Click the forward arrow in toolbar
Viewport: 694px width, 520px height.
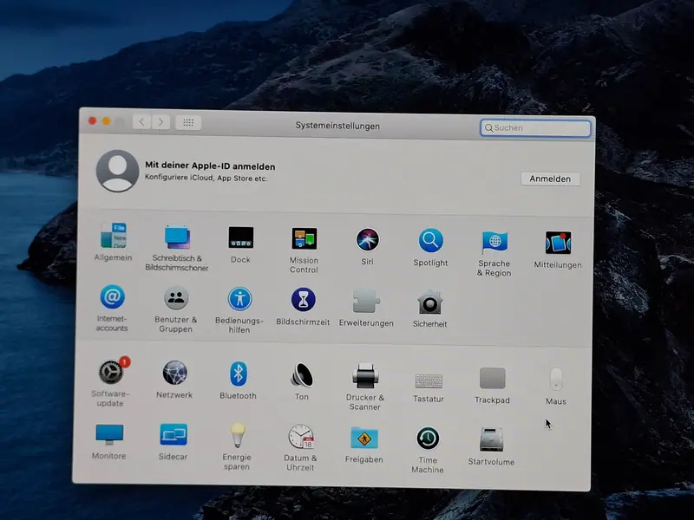[x=161, y=122]
